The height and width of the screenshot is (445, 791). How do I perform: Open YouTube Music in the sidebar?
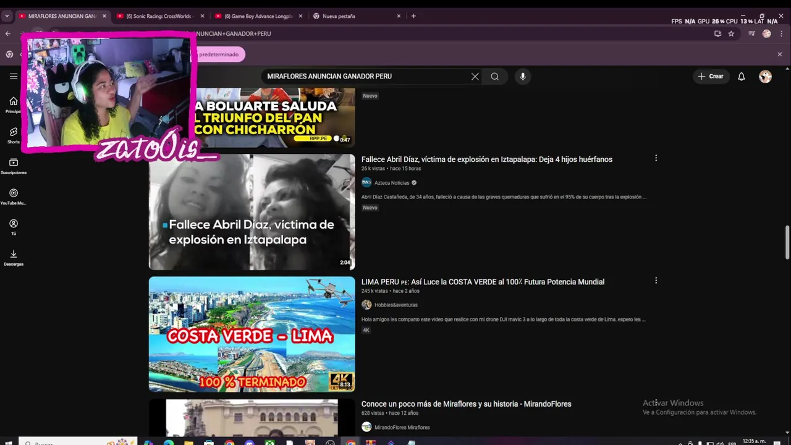[x=13, y=196]
